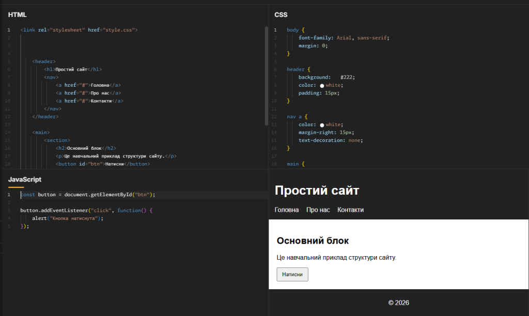
Task: Follow the Про нас link in the preview
Action: [318, 210]
